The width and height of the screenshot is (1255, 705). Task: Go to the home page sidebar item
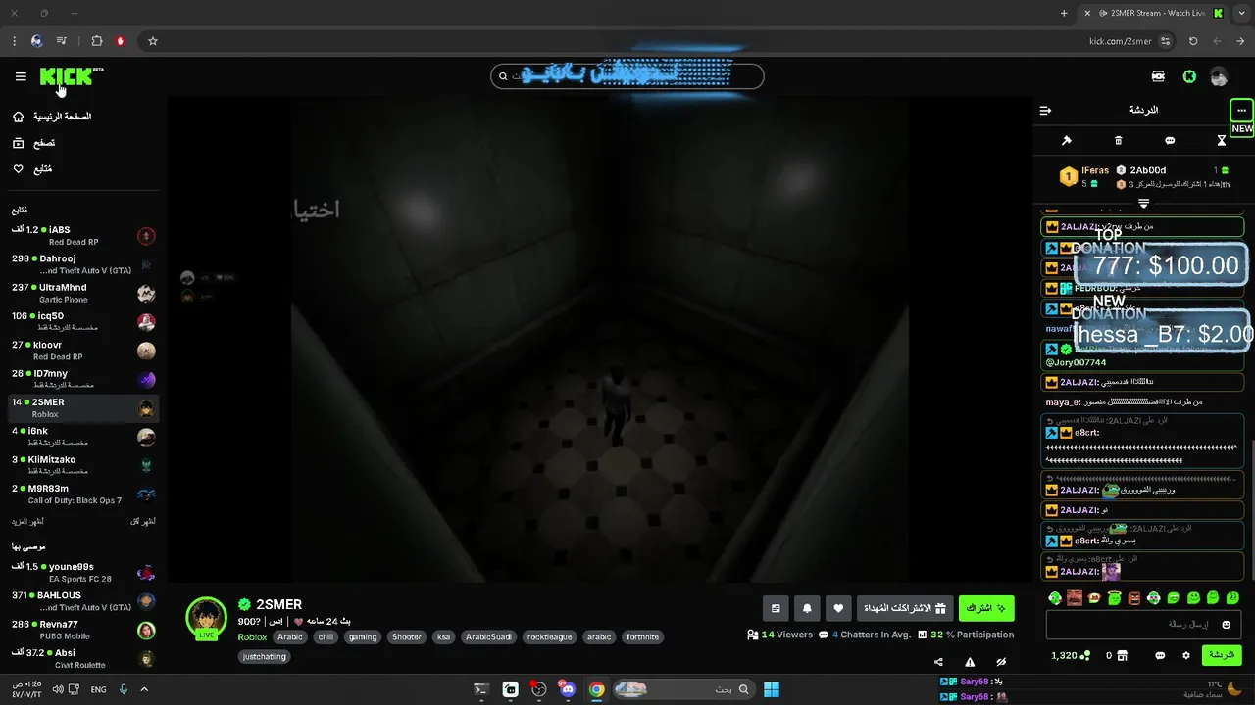click(53, 117)
